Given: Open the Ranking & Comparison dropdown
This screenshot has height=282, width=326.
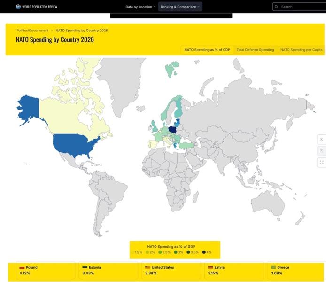Looking at the screenshot, I should coord(180,7).
